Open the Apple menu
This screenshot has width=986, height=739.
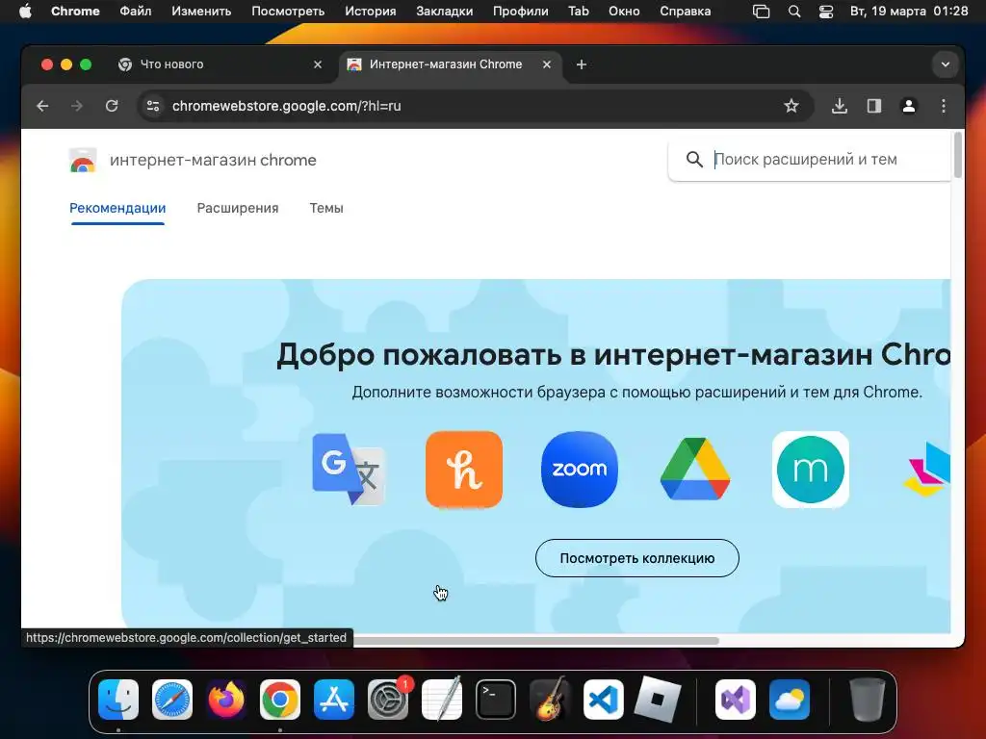[x=25, y=12]
